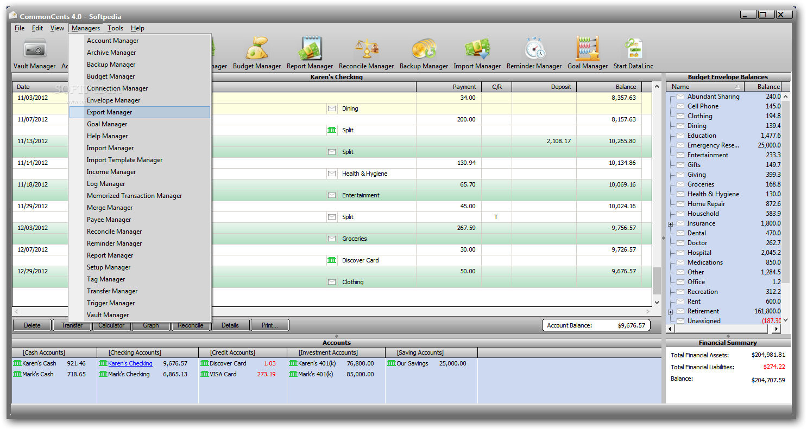Image resolution: width=807 pixels, height=430 pixels.
Task: Expand the Insurance envelope group
Action: pyautogui.click(x=671, y=224)
